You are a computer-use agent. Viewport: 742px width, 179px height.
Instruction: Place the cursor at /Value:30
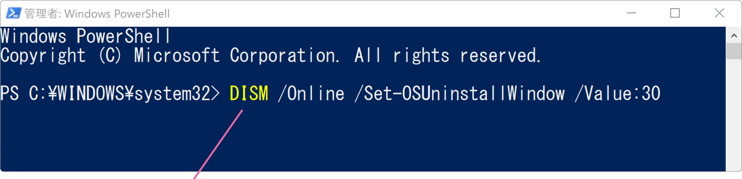coord(618,93)
